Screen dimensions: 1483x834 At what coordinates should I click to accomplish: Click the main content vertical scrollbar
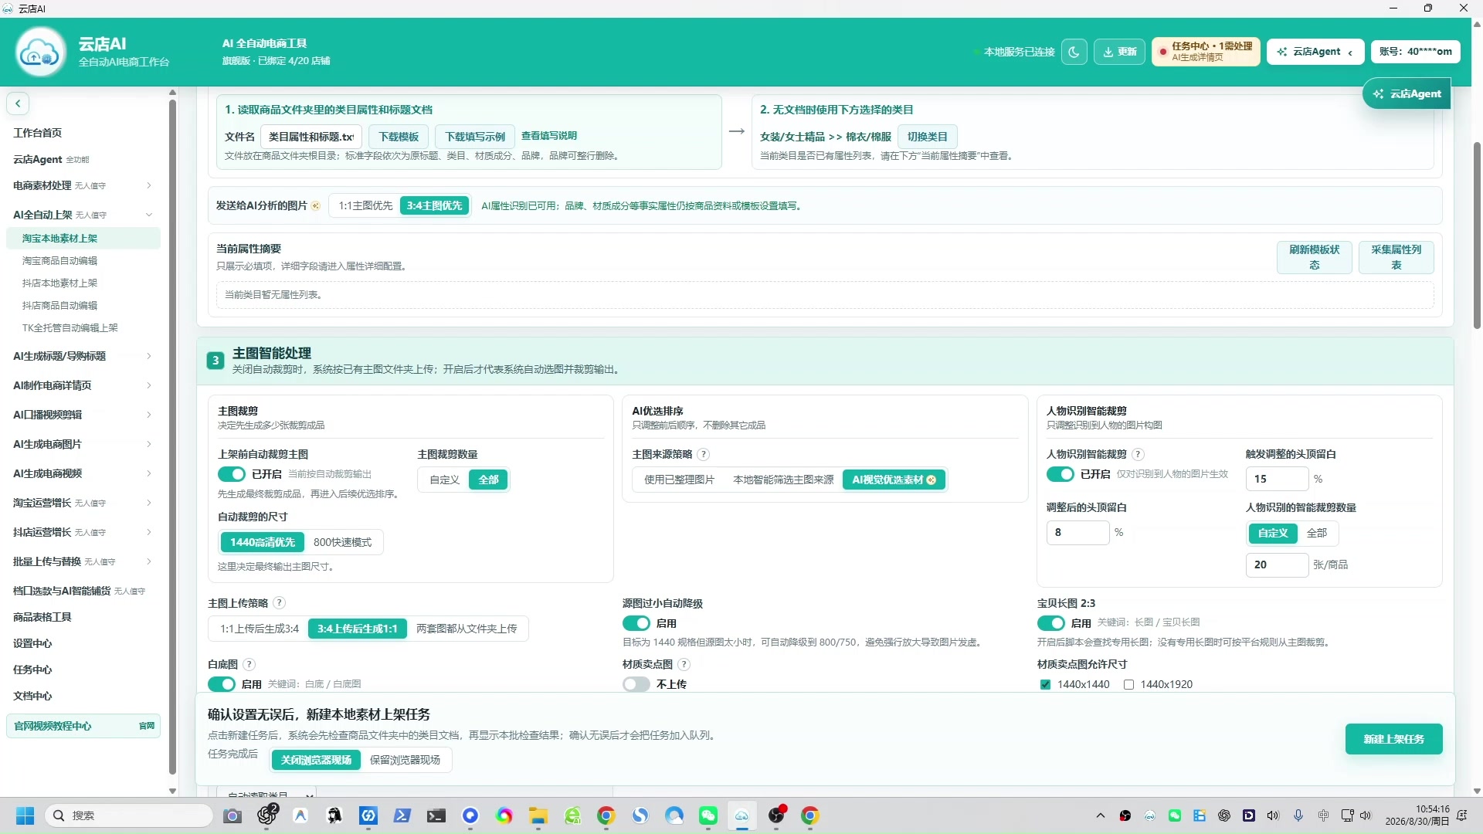click(1477, 236)
